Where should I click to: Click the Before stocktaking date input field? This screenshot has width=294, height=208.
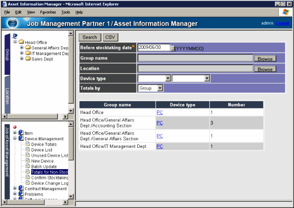154,47
